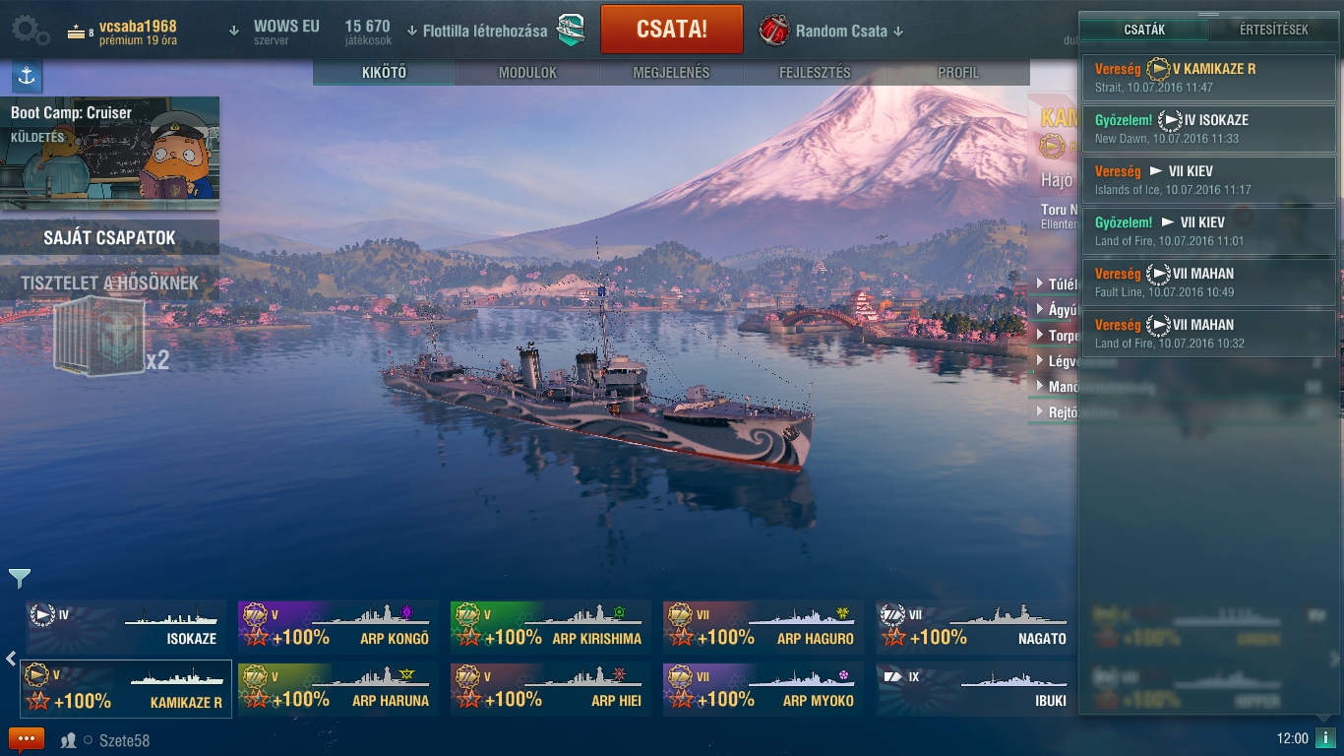Open the VII KIEV Islands of Ice result
The height and width of the screenshot is (756, 1344).
pos(1209,179)
